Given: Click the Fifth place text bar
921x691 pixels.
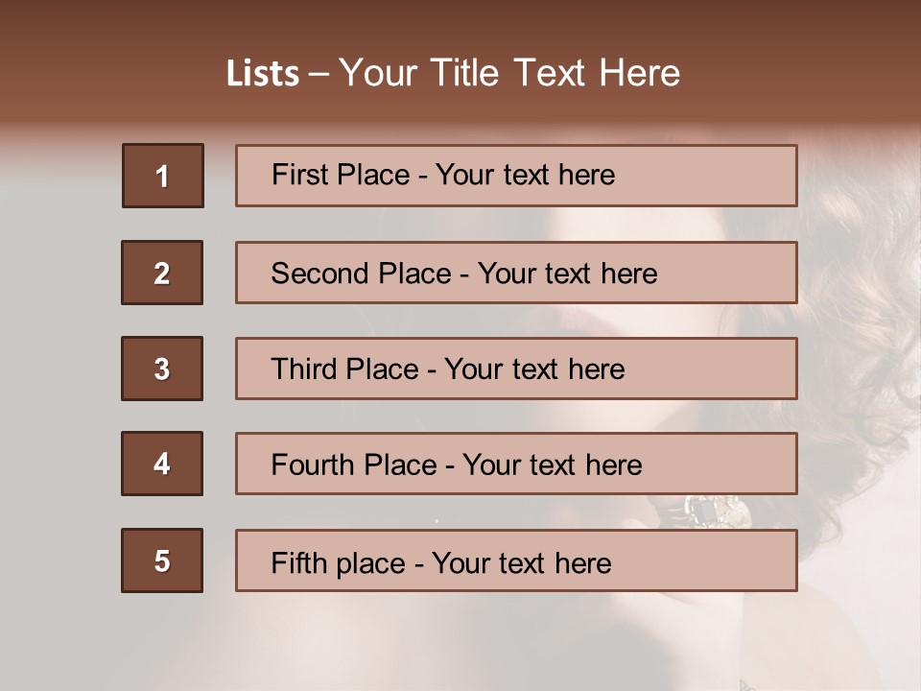Looking at the screenshot, I should click(516, 560).
